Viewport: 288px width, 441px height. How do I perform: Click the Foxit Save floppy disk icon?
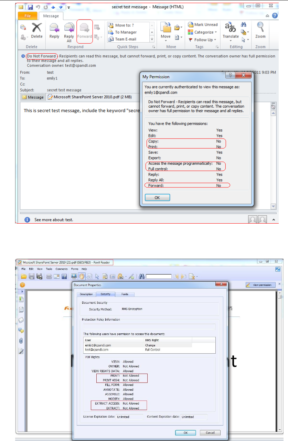(32, 276)
